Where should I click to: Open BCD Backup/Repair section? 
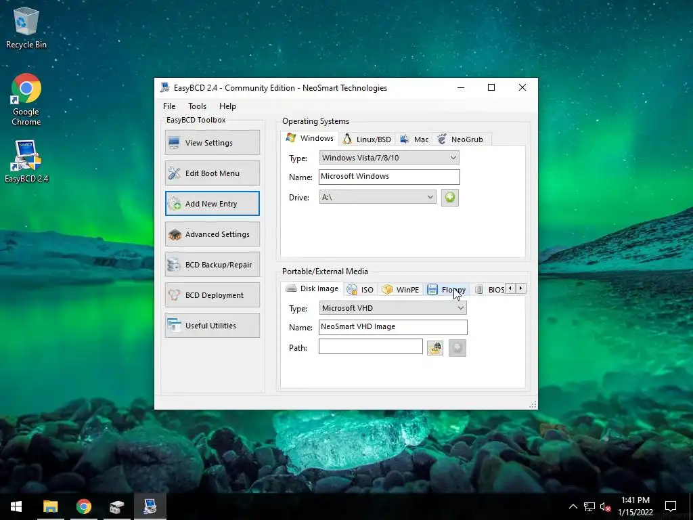(x=212, y=265)
